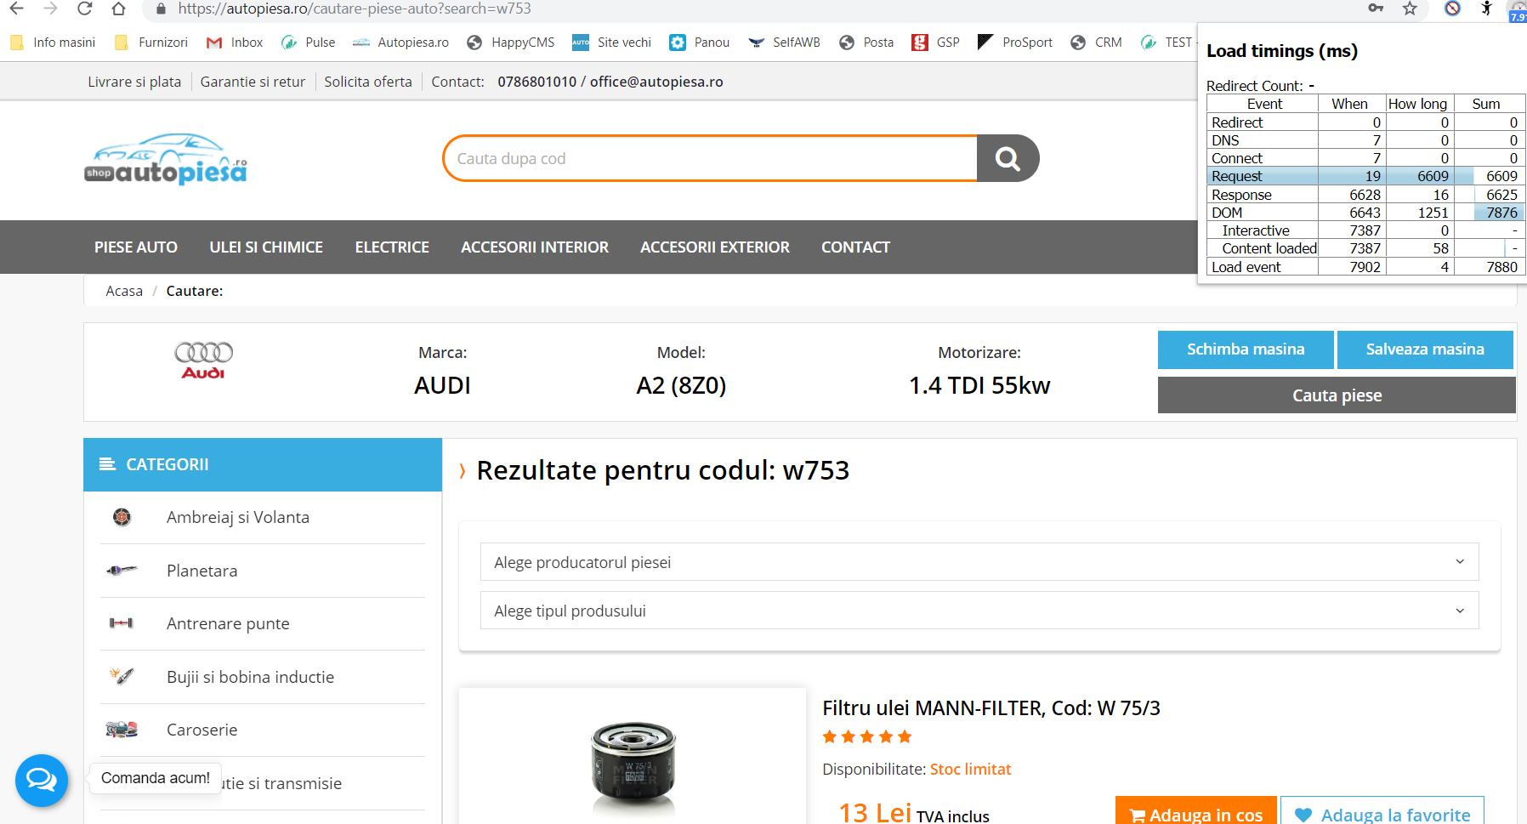Open Caroserie category link
This screenshot has width=1527, height=824.
pyautogui.click(x=202, y=730)
